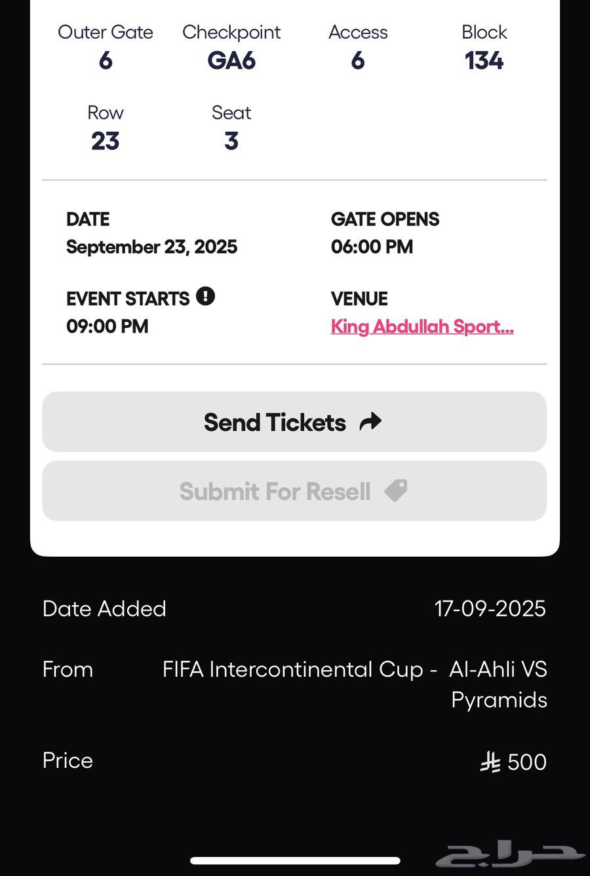Click the Outer Gate 6 value
This screenshot has width=590, height=876.
point(106,61)
